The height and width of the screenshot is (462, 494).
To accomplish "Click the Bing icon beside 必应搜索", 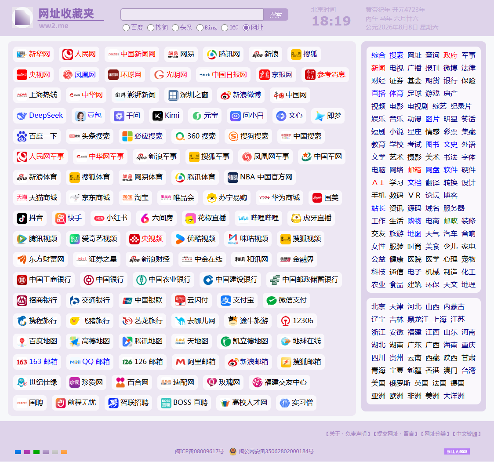I will pyautogui.click(x=127, y=136).
